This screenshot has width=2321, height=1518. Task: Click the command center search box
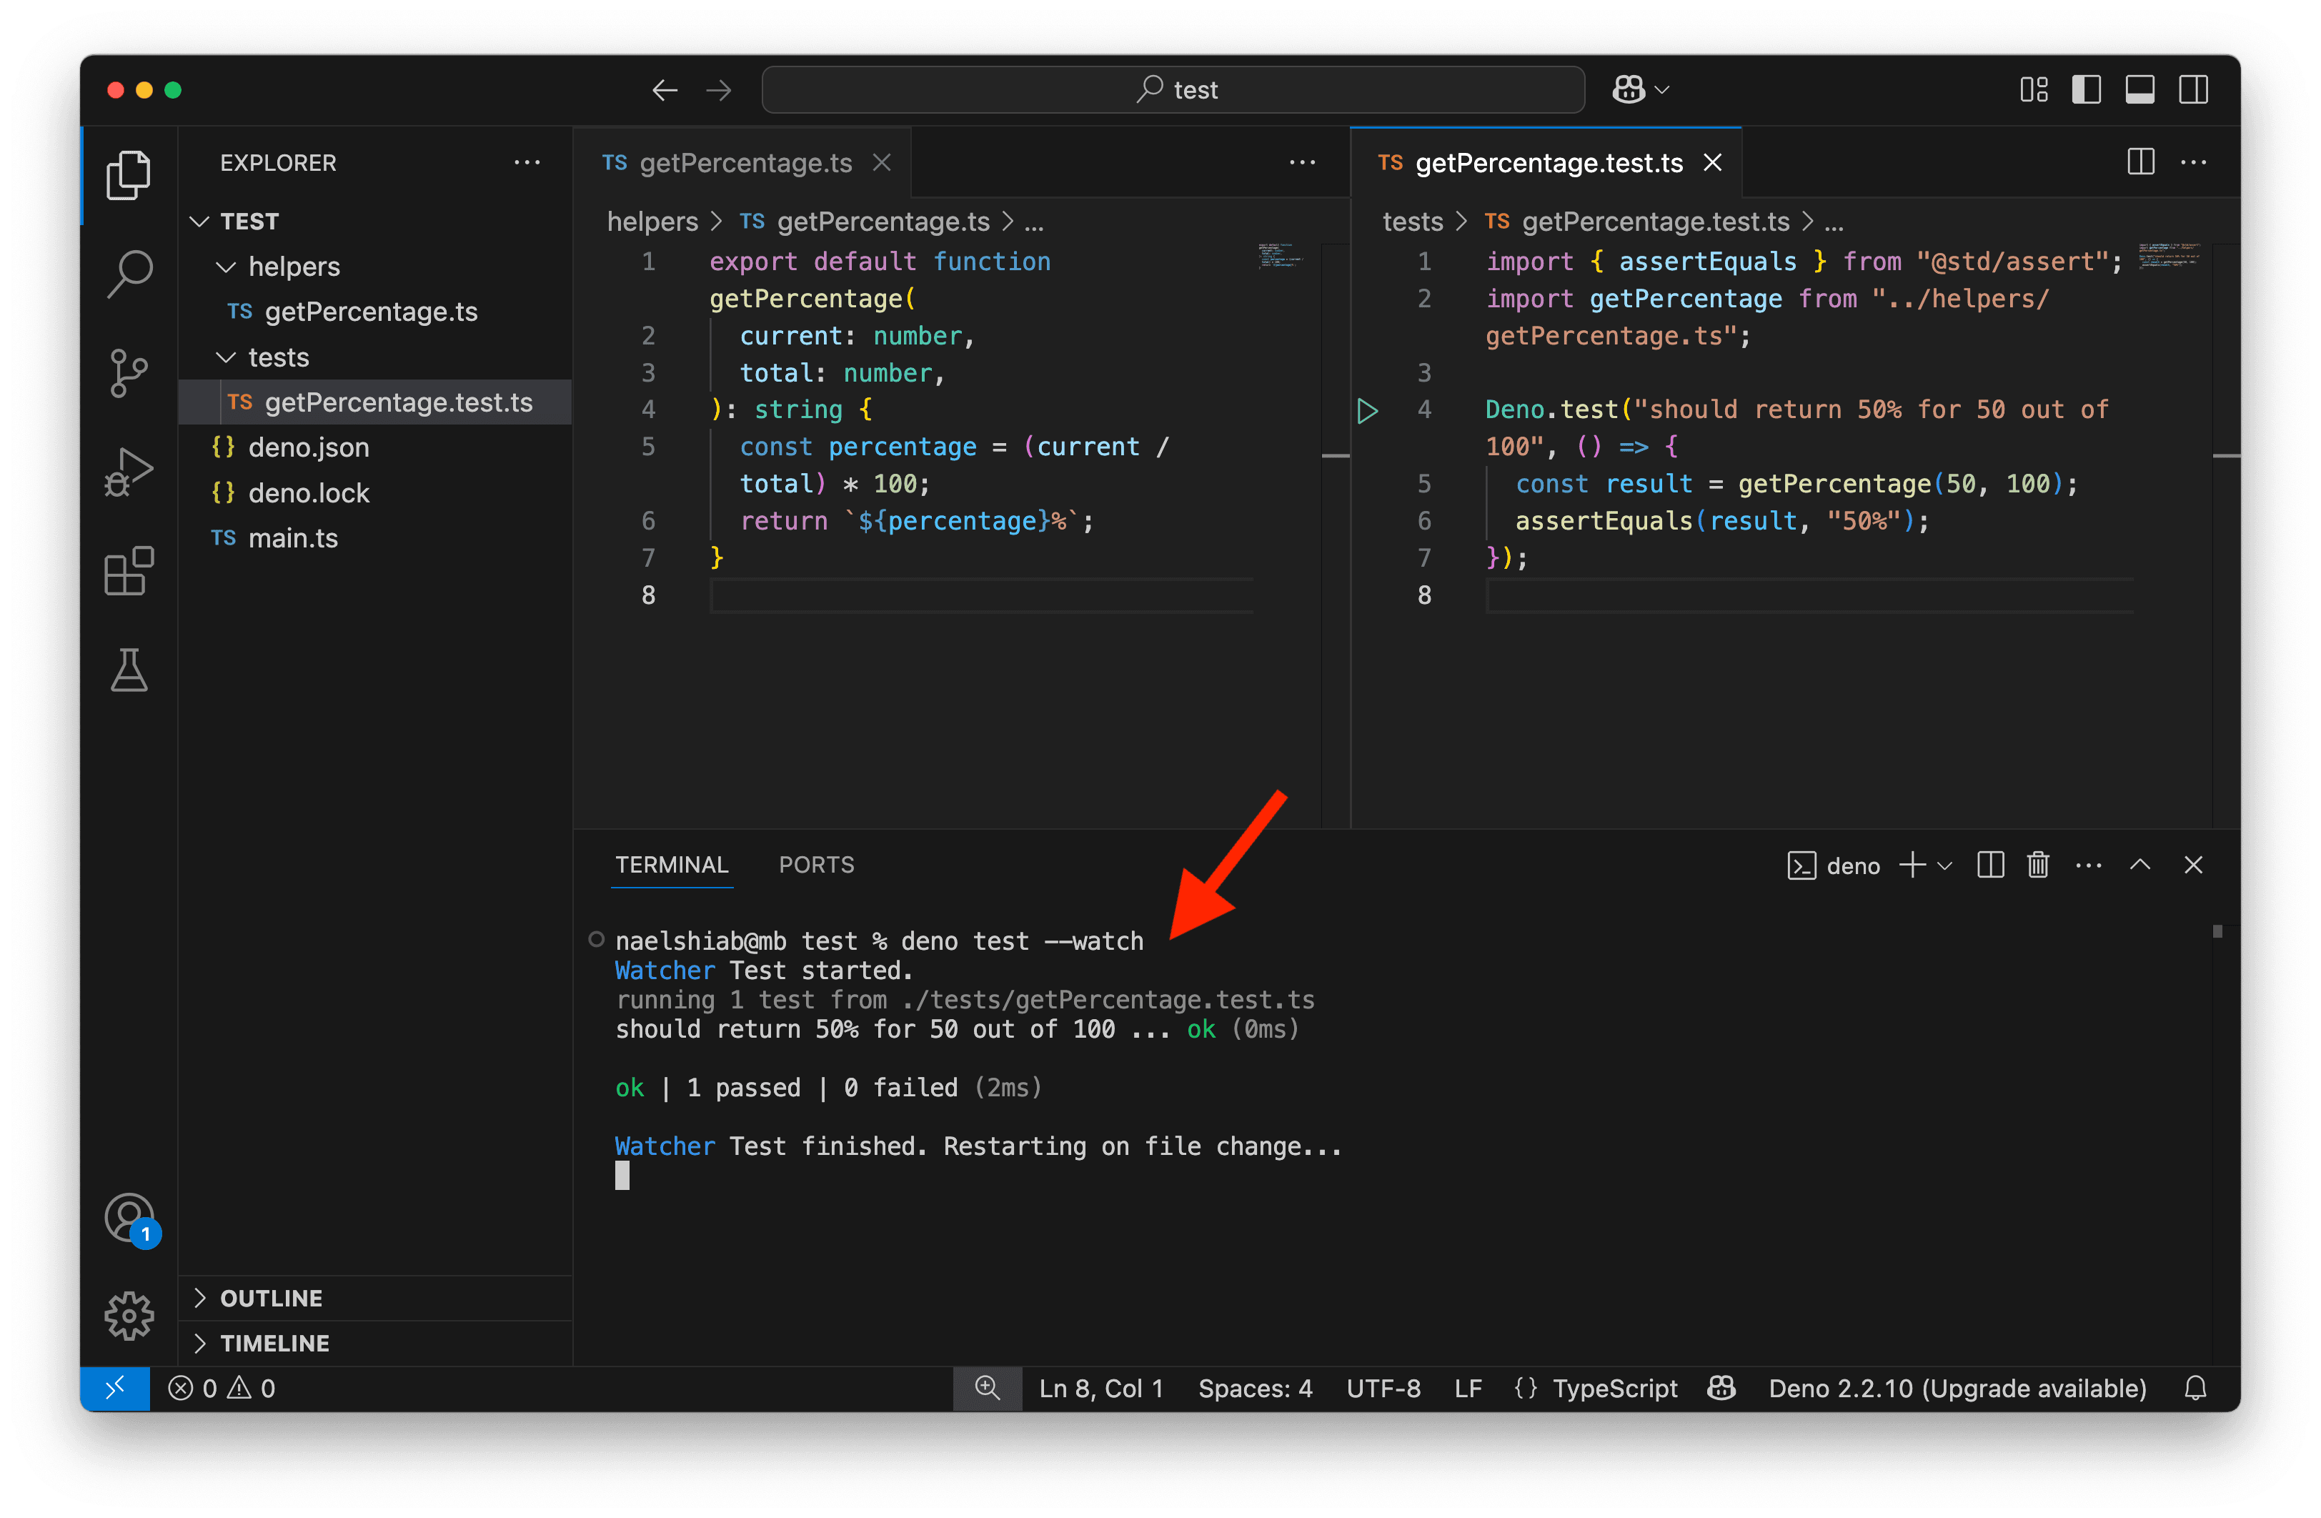coord(1173,90)
